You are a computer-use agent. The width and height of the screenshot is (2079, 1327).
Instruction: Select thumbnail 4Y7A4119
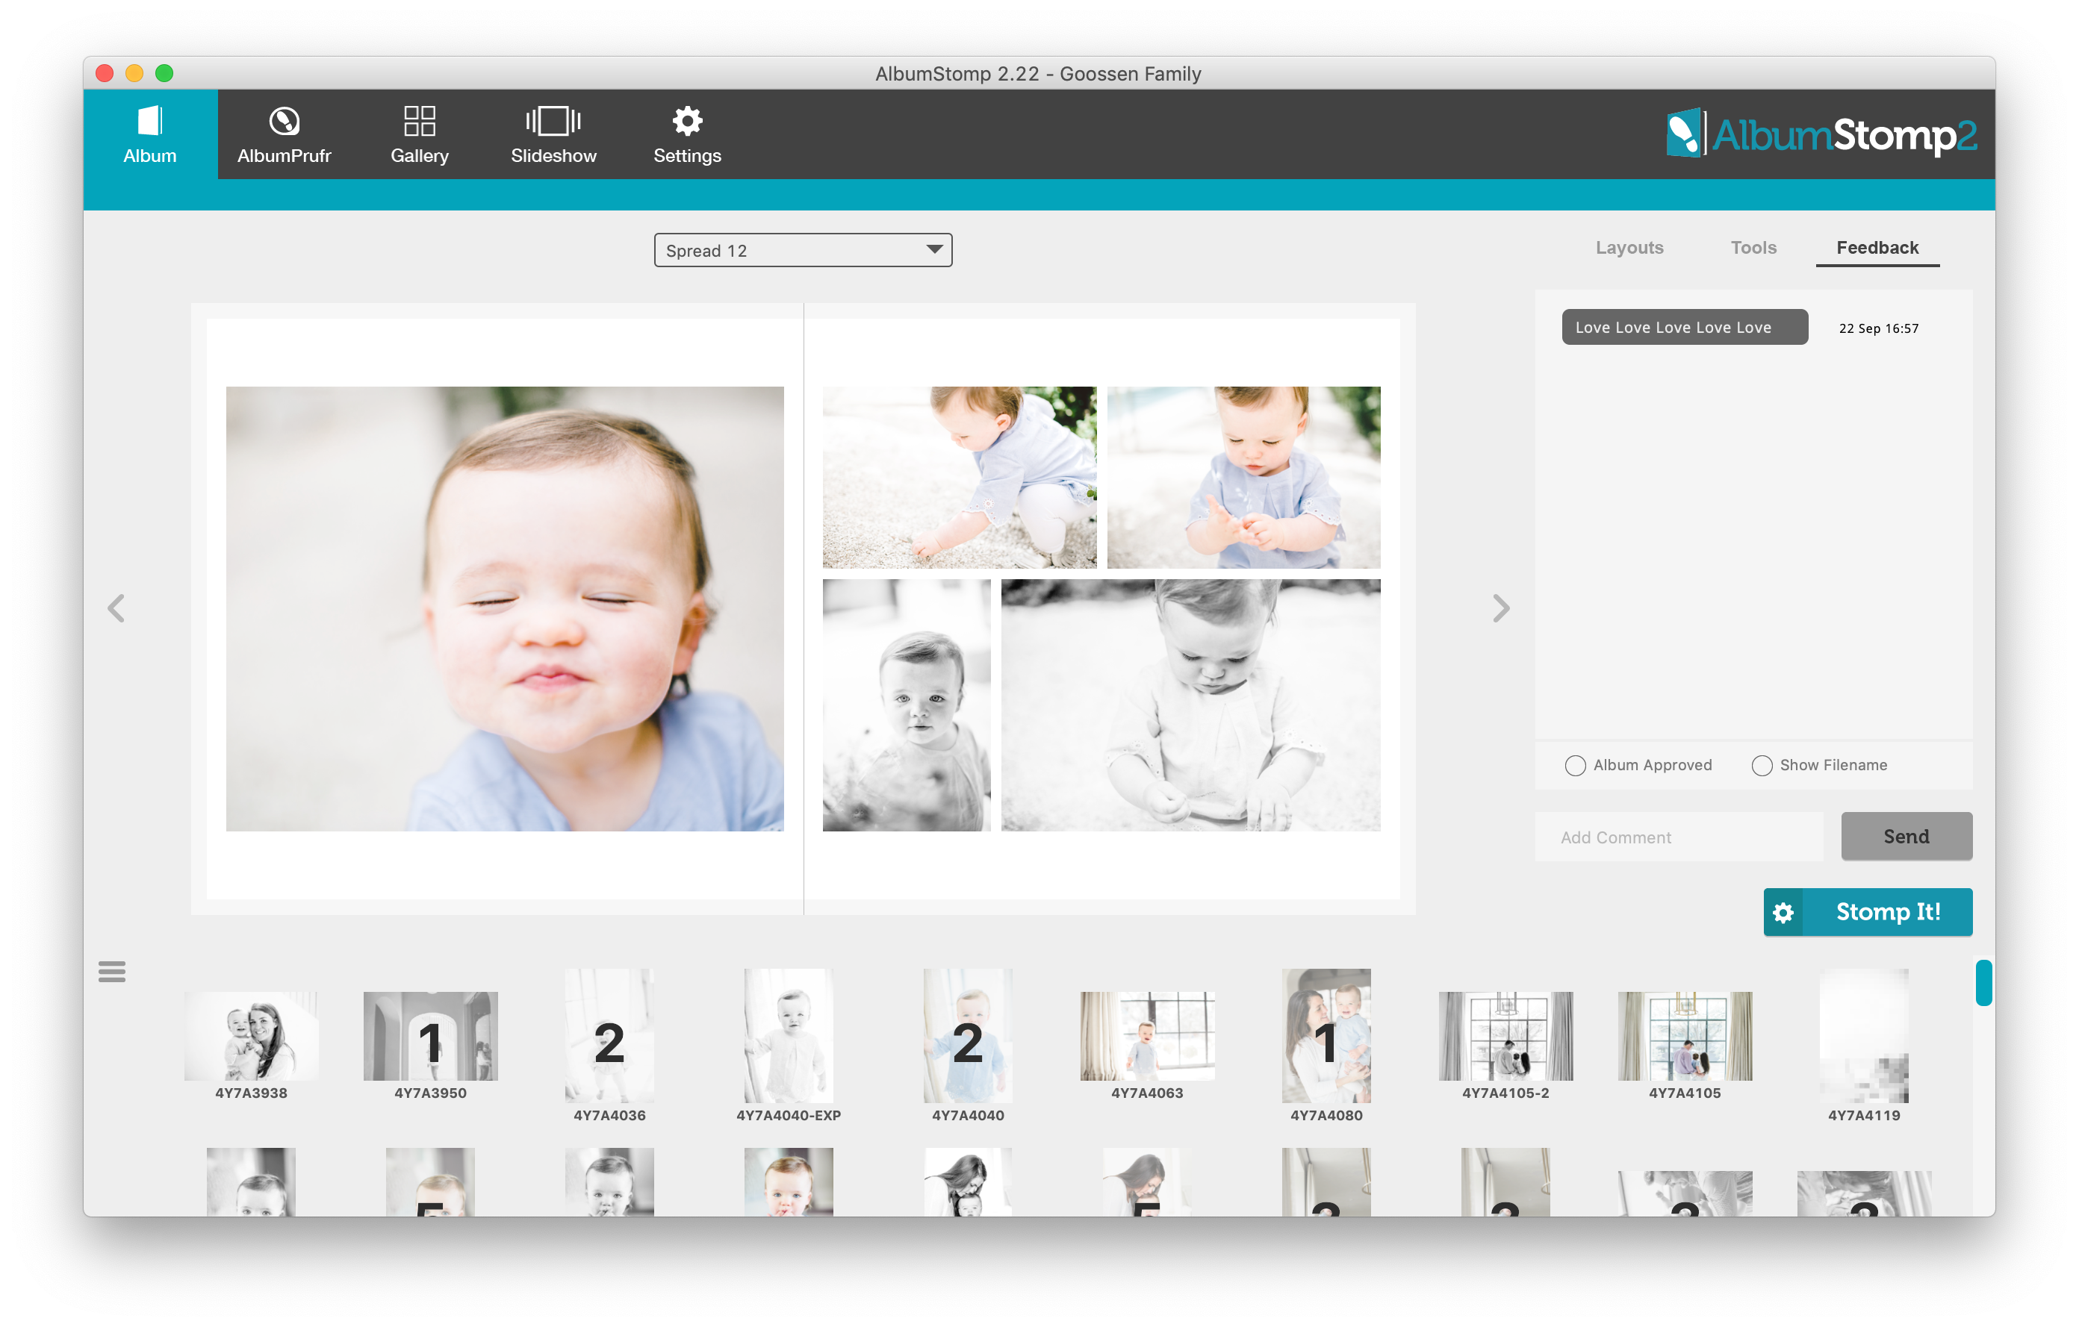(1864, 1035)
